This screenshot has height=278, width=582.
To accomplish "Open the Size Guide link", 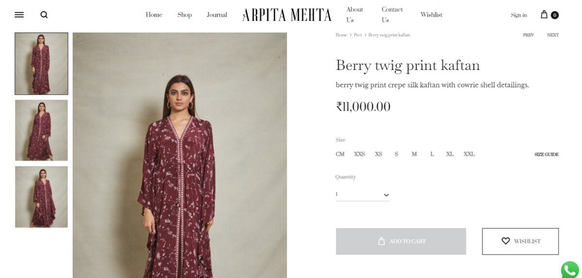I will (x=546, y=154).
